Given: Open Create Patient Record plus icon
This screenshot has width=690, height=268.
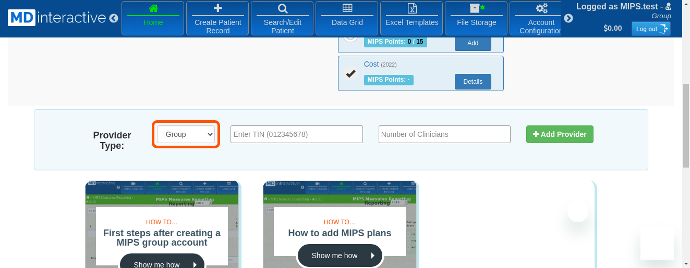Looking at the screenshot, I should (217, 8).
